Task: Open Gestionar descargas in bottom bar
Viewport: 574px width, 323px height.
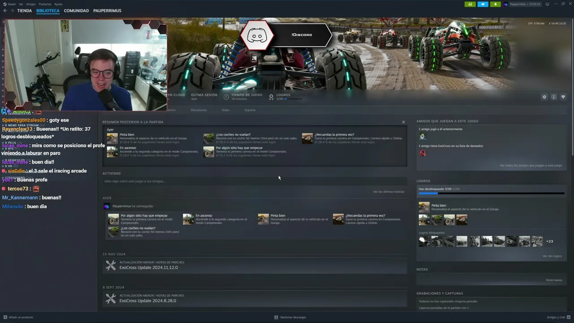Action: (x=290, y=317)
